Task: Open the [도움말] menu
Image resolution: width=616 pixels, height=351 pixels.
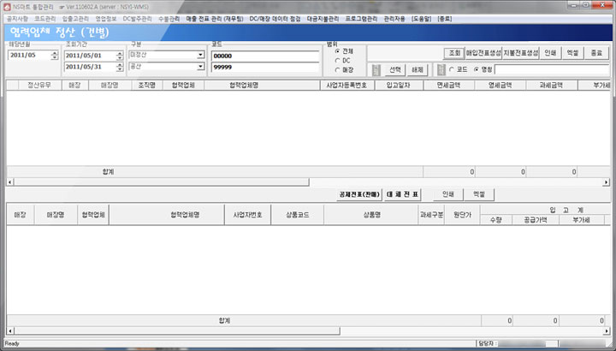Action: click(421, 19)
